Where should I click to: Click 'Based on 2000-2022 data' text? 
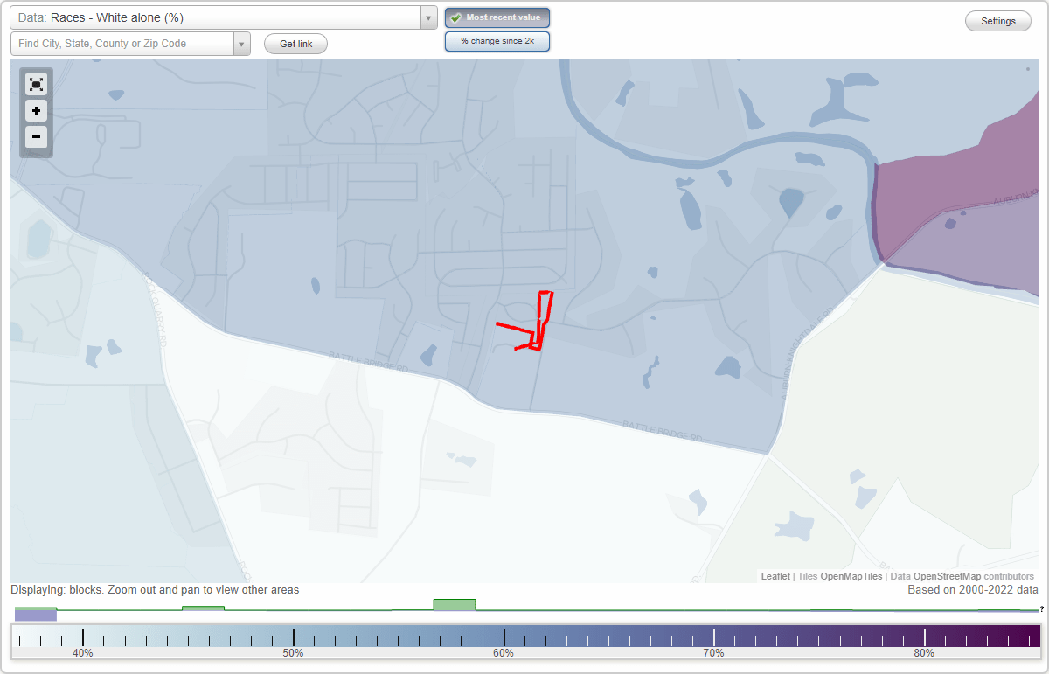pyautogui.click(x=973, y=590)
